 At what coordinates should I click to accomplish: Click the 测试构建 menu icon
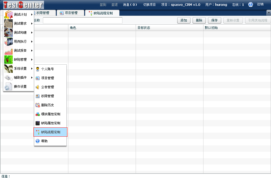(x=8, y=33)
